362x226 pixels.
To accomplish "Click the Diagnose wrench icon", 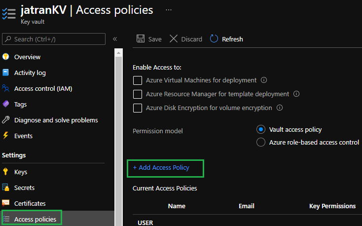I will [6, 120].
